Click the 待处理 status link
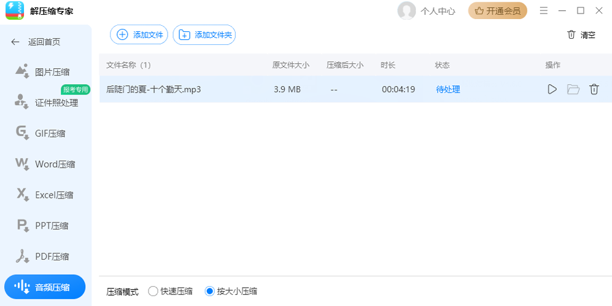 click(448, 90)
